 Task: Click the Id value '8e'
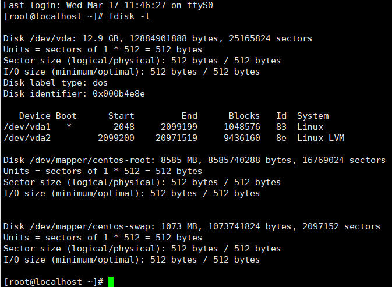pyautogui.click(x=281, y=138)
